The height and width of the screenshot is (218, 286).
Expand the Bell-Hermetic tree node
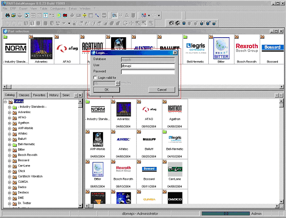(x=10, y=145)
